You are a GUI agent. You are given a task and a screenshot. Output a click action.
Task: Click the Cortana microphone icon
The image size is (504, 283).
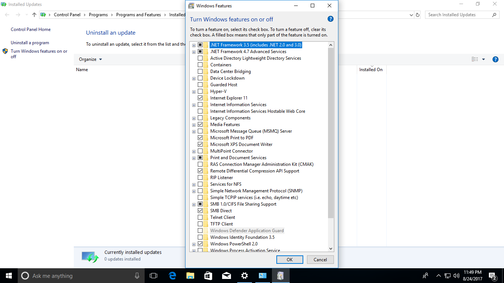click(x=137, y=276)
